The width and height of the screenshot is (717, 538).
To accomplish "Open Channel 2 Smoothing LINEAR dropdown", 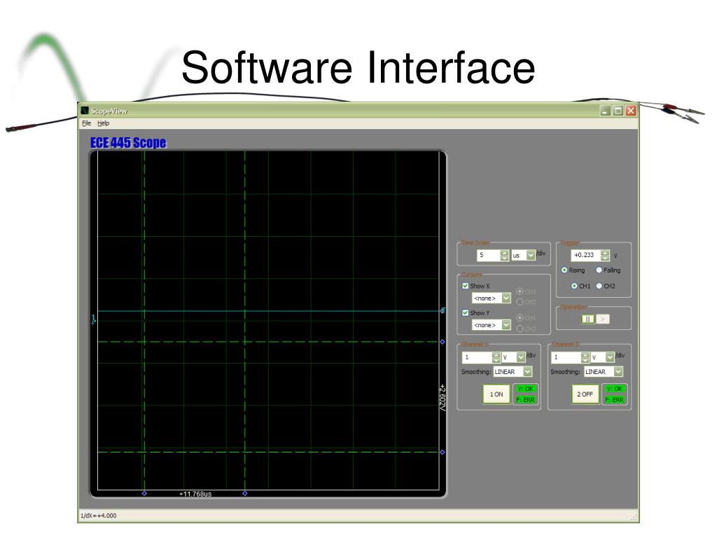I will click(x=618, y=371).
